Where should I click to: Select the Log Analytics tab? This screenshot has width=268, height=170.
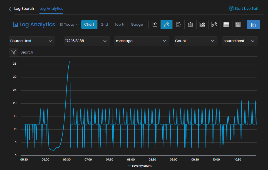point(51,9)
